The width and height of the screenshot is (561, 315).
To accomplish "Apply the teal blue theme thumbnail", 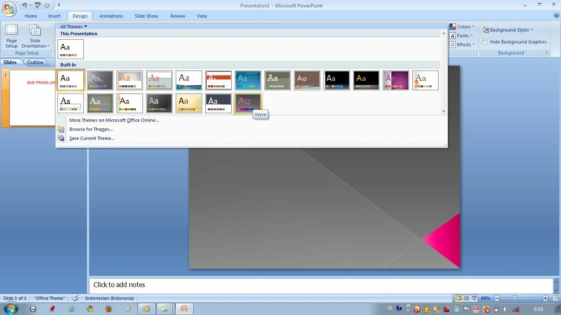I will [x=248, y=80].
